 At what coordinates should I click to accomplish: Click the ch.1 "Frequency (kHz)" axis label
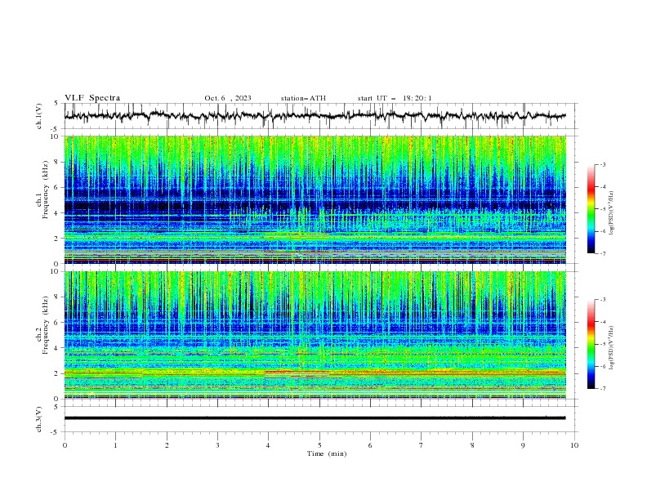tap(46, 190)
